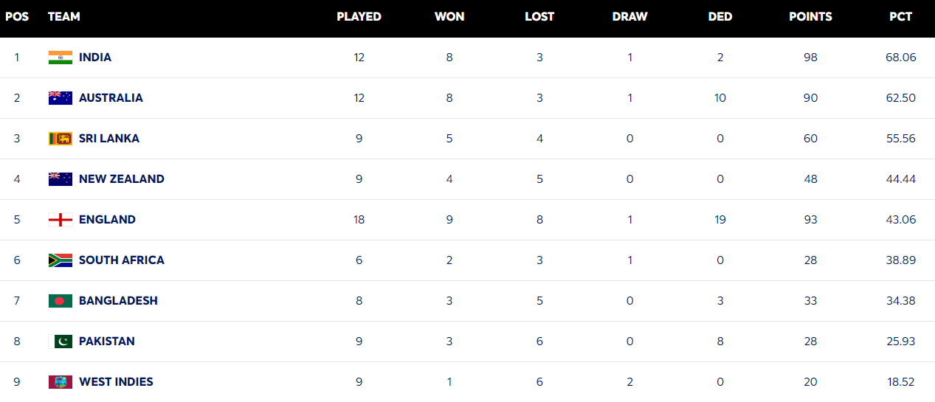Click the PCT column header
This screenshot has height=402, width=935.
[901, 17]
